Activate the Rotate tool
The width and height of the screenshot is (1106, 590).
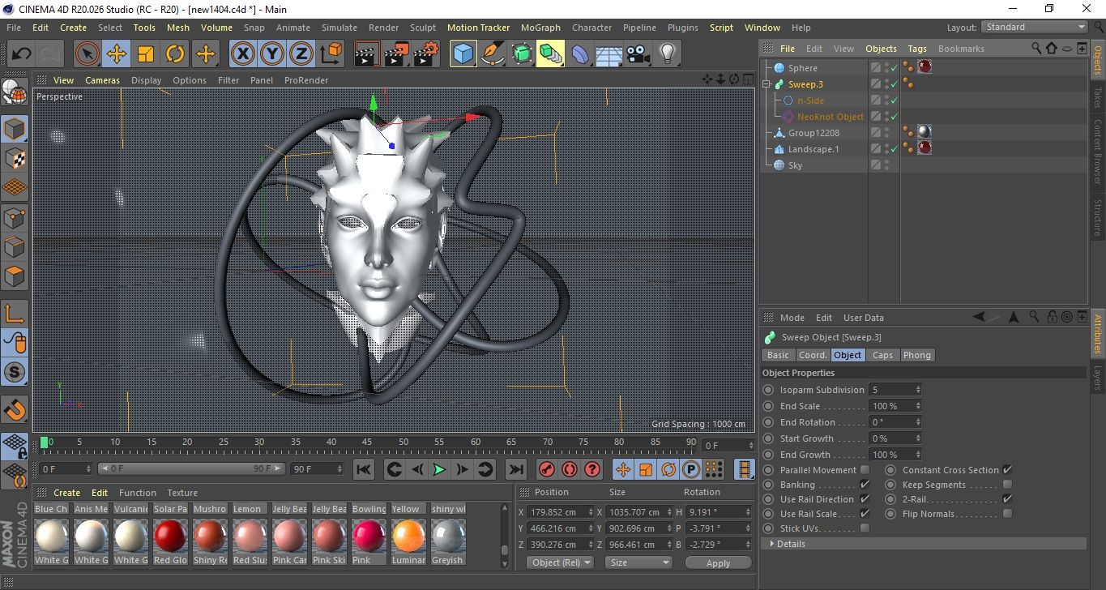(175, 54)
